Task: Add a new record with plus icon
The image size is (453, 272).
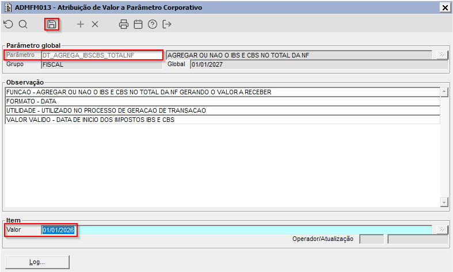Action: click(x=81, y=24)
